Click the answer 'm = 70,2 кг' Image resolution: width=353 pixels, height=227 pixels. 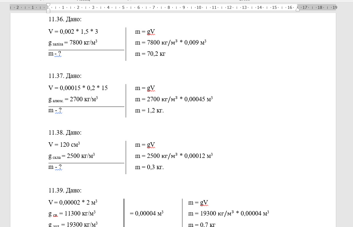[150, 54]
